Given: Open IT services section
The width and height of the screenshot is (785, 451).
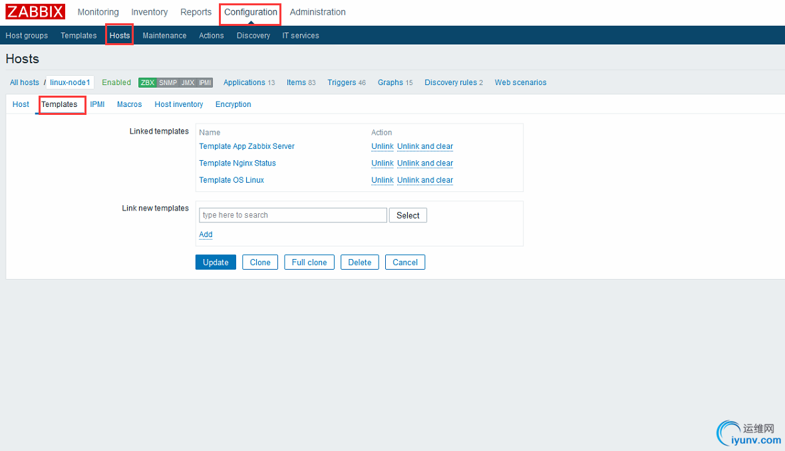Looking at the screenshot, I should click(301, 35).
